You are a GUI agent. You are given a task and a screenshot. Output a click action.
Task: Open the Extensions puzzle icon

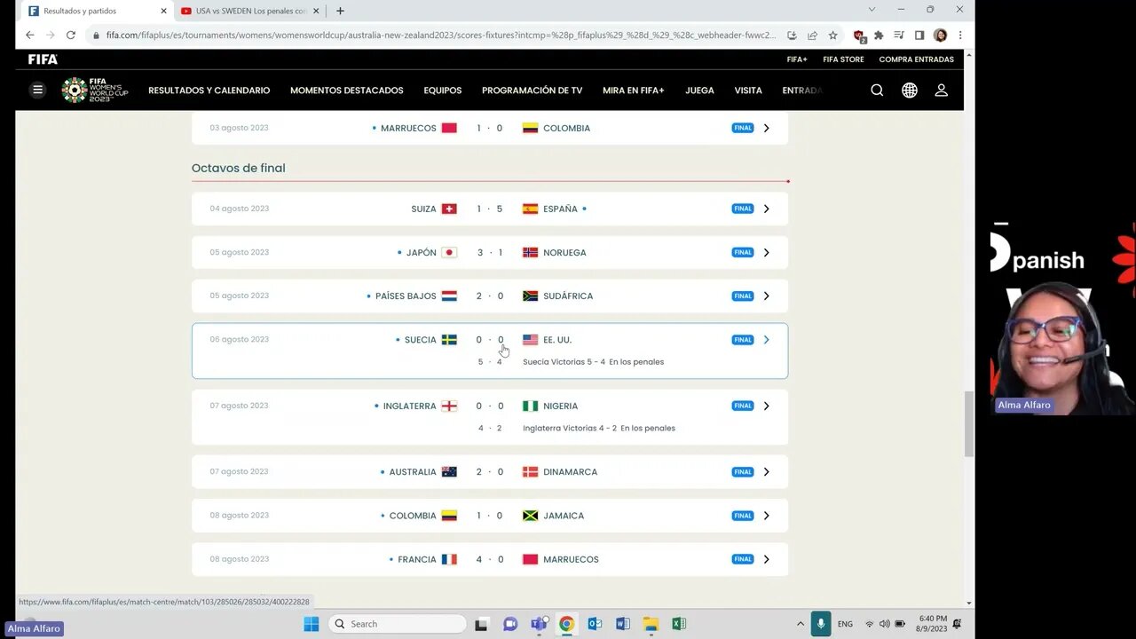click(x=879, y=35)
